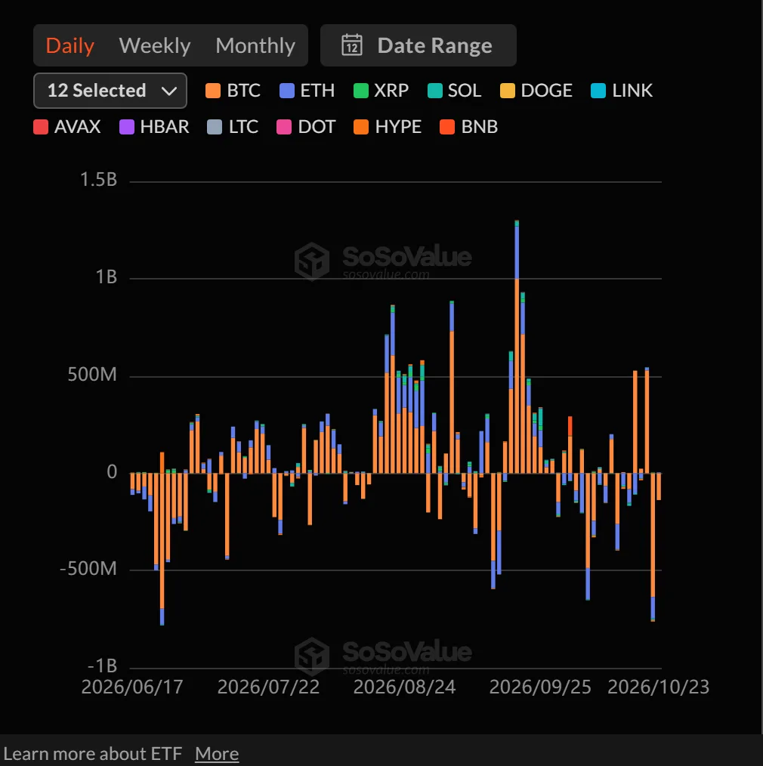
Task: Click the 2026/10/23 x-axis date label
Action: click(658, 687)
